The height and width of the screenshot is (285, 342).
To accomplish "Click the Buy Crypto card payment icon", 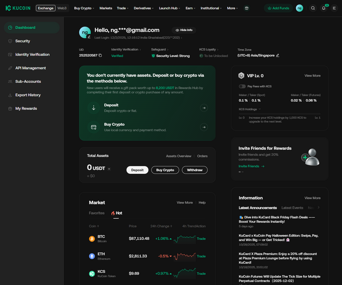I will pyautogui.click(x=94, y=127).
